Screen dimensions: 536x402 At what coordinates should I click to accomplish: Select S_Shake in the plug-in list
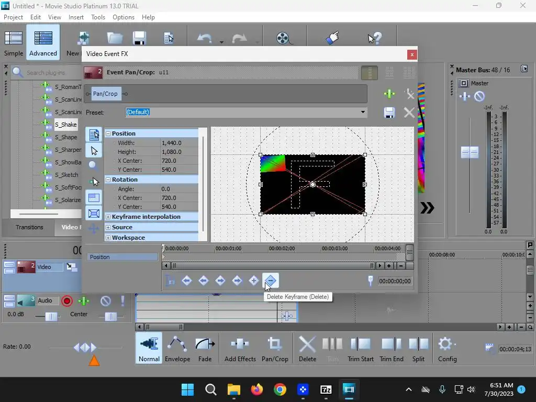[66, 125]
